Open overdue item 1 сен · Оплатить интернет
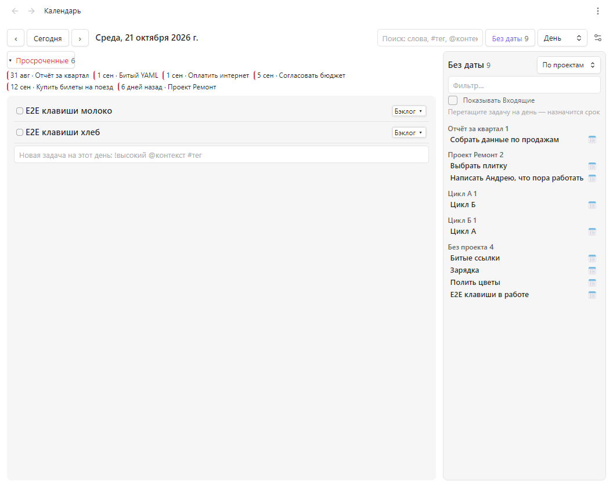613x499 pixels. click(x=207, y=75)
